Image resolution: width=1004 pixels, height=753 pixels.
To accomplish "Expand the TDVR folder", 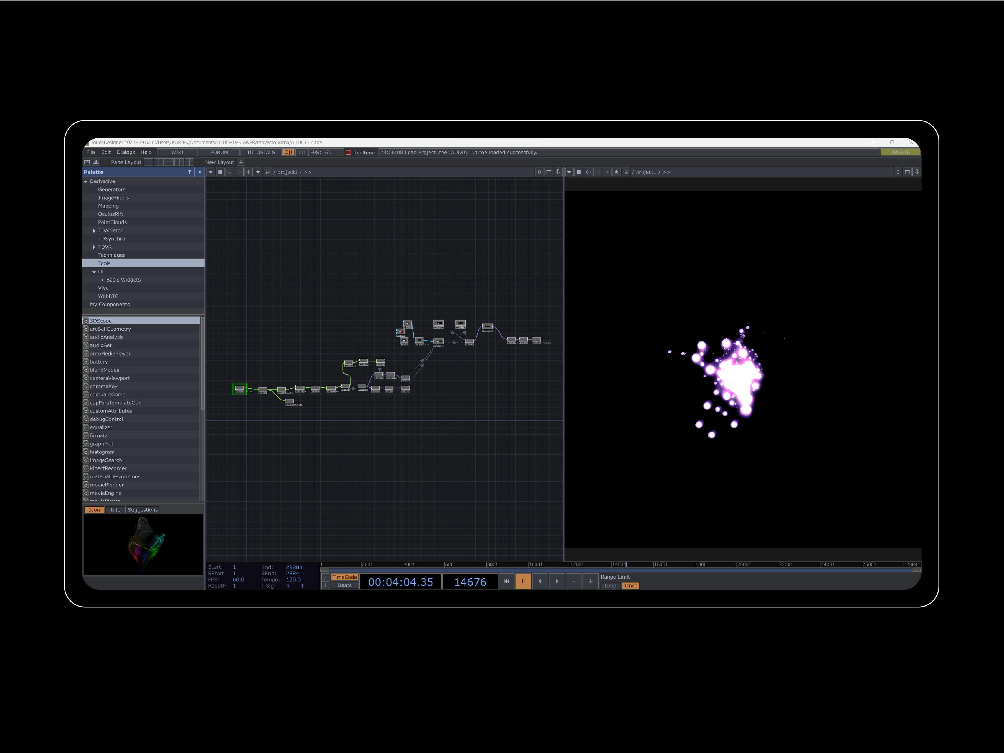I will pyautogui.click(x=94, y=247).
